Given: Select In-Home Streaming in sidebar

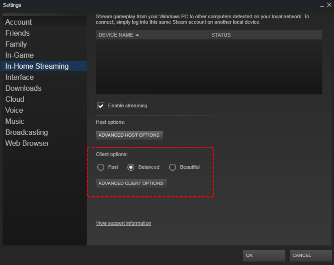Looking at the screenshot, I should [x=44, y=66].
